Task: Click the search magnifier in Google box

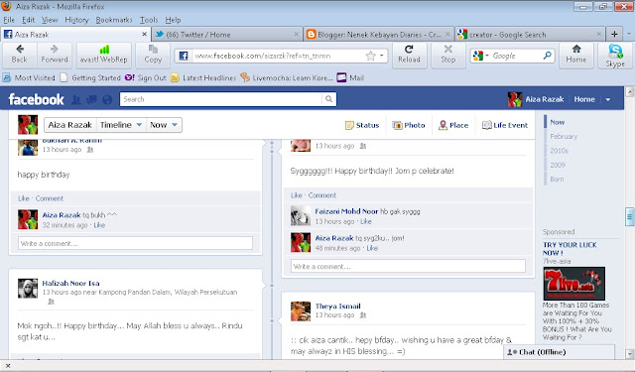Action: pos(547,56)
